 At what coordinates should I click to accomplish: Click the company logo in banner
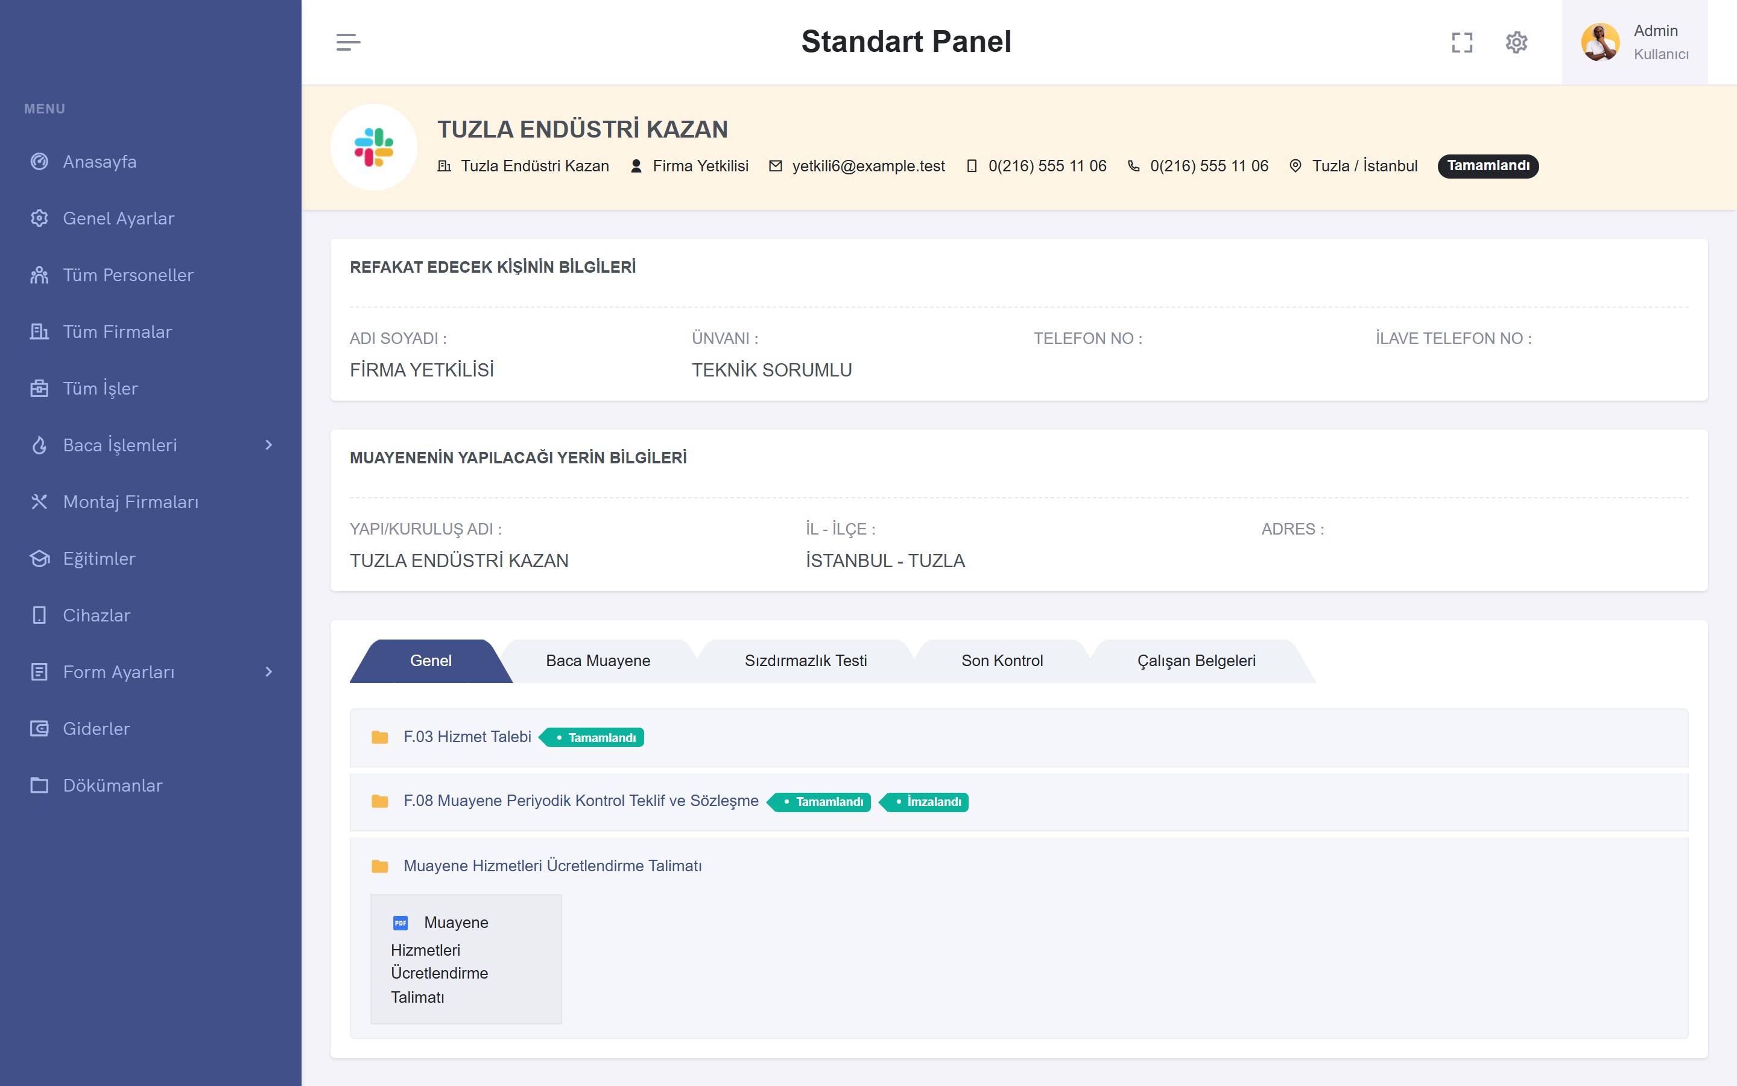pos(373,147)
